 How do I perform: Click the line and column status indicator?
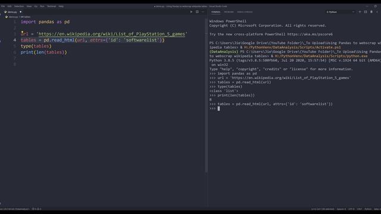[x=323, y=209]
